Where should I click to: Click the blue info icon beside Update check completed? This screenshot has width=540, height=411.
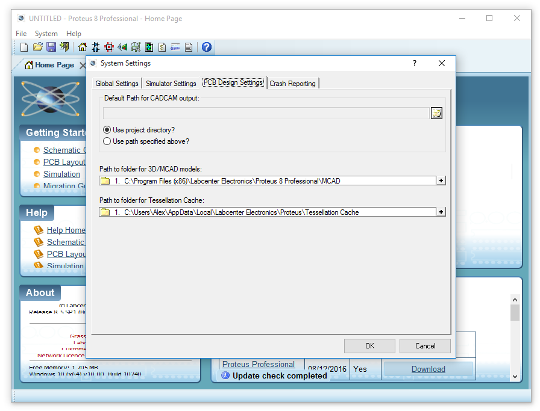tap(225, 375)
